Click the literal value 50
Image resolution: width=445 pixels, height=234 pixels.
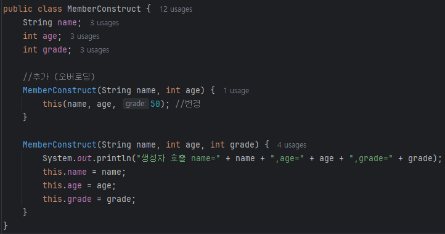click(155, 104)
